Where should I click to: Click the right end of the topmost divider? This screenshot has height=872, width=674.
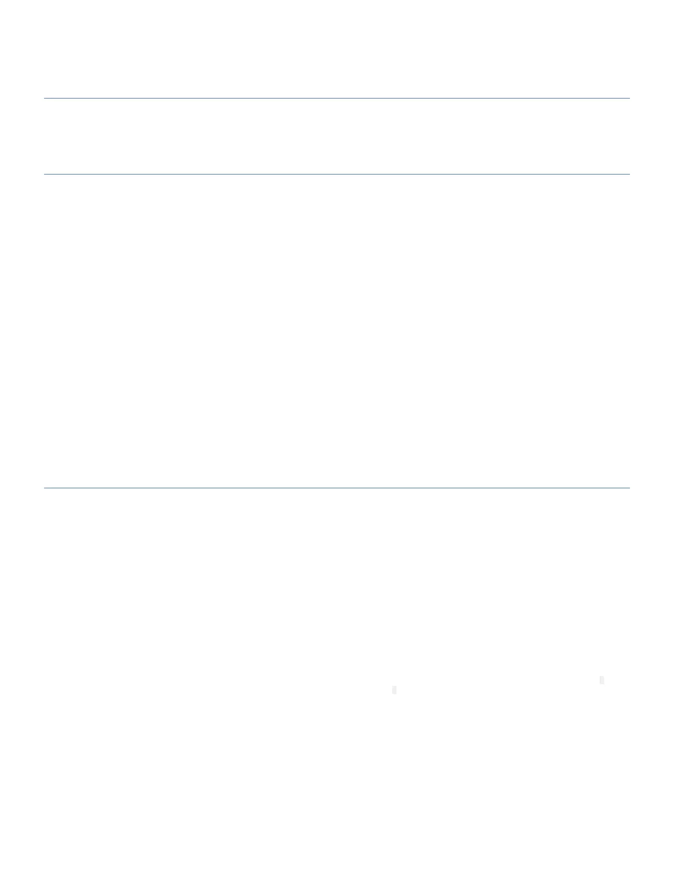[x=628, y=98]
